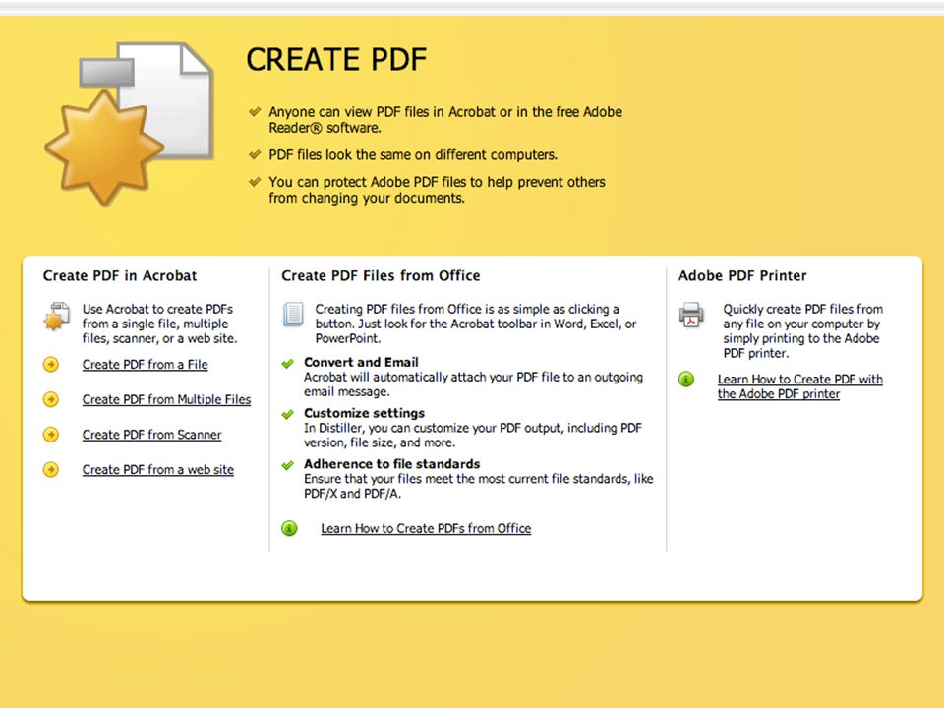Click the checkmark beside 'PDF files look the same'

click(255, 154)
